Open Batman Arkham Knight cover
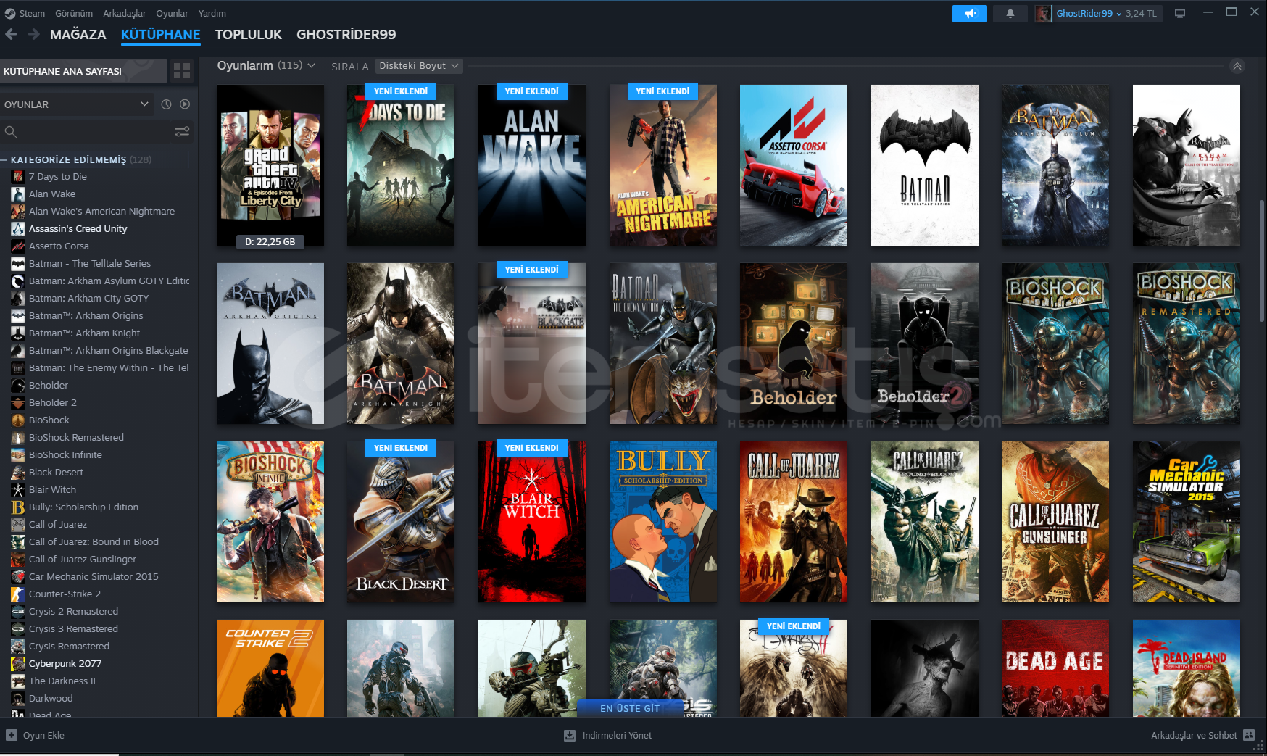1267x756 pixels. [x=401, y=344]
